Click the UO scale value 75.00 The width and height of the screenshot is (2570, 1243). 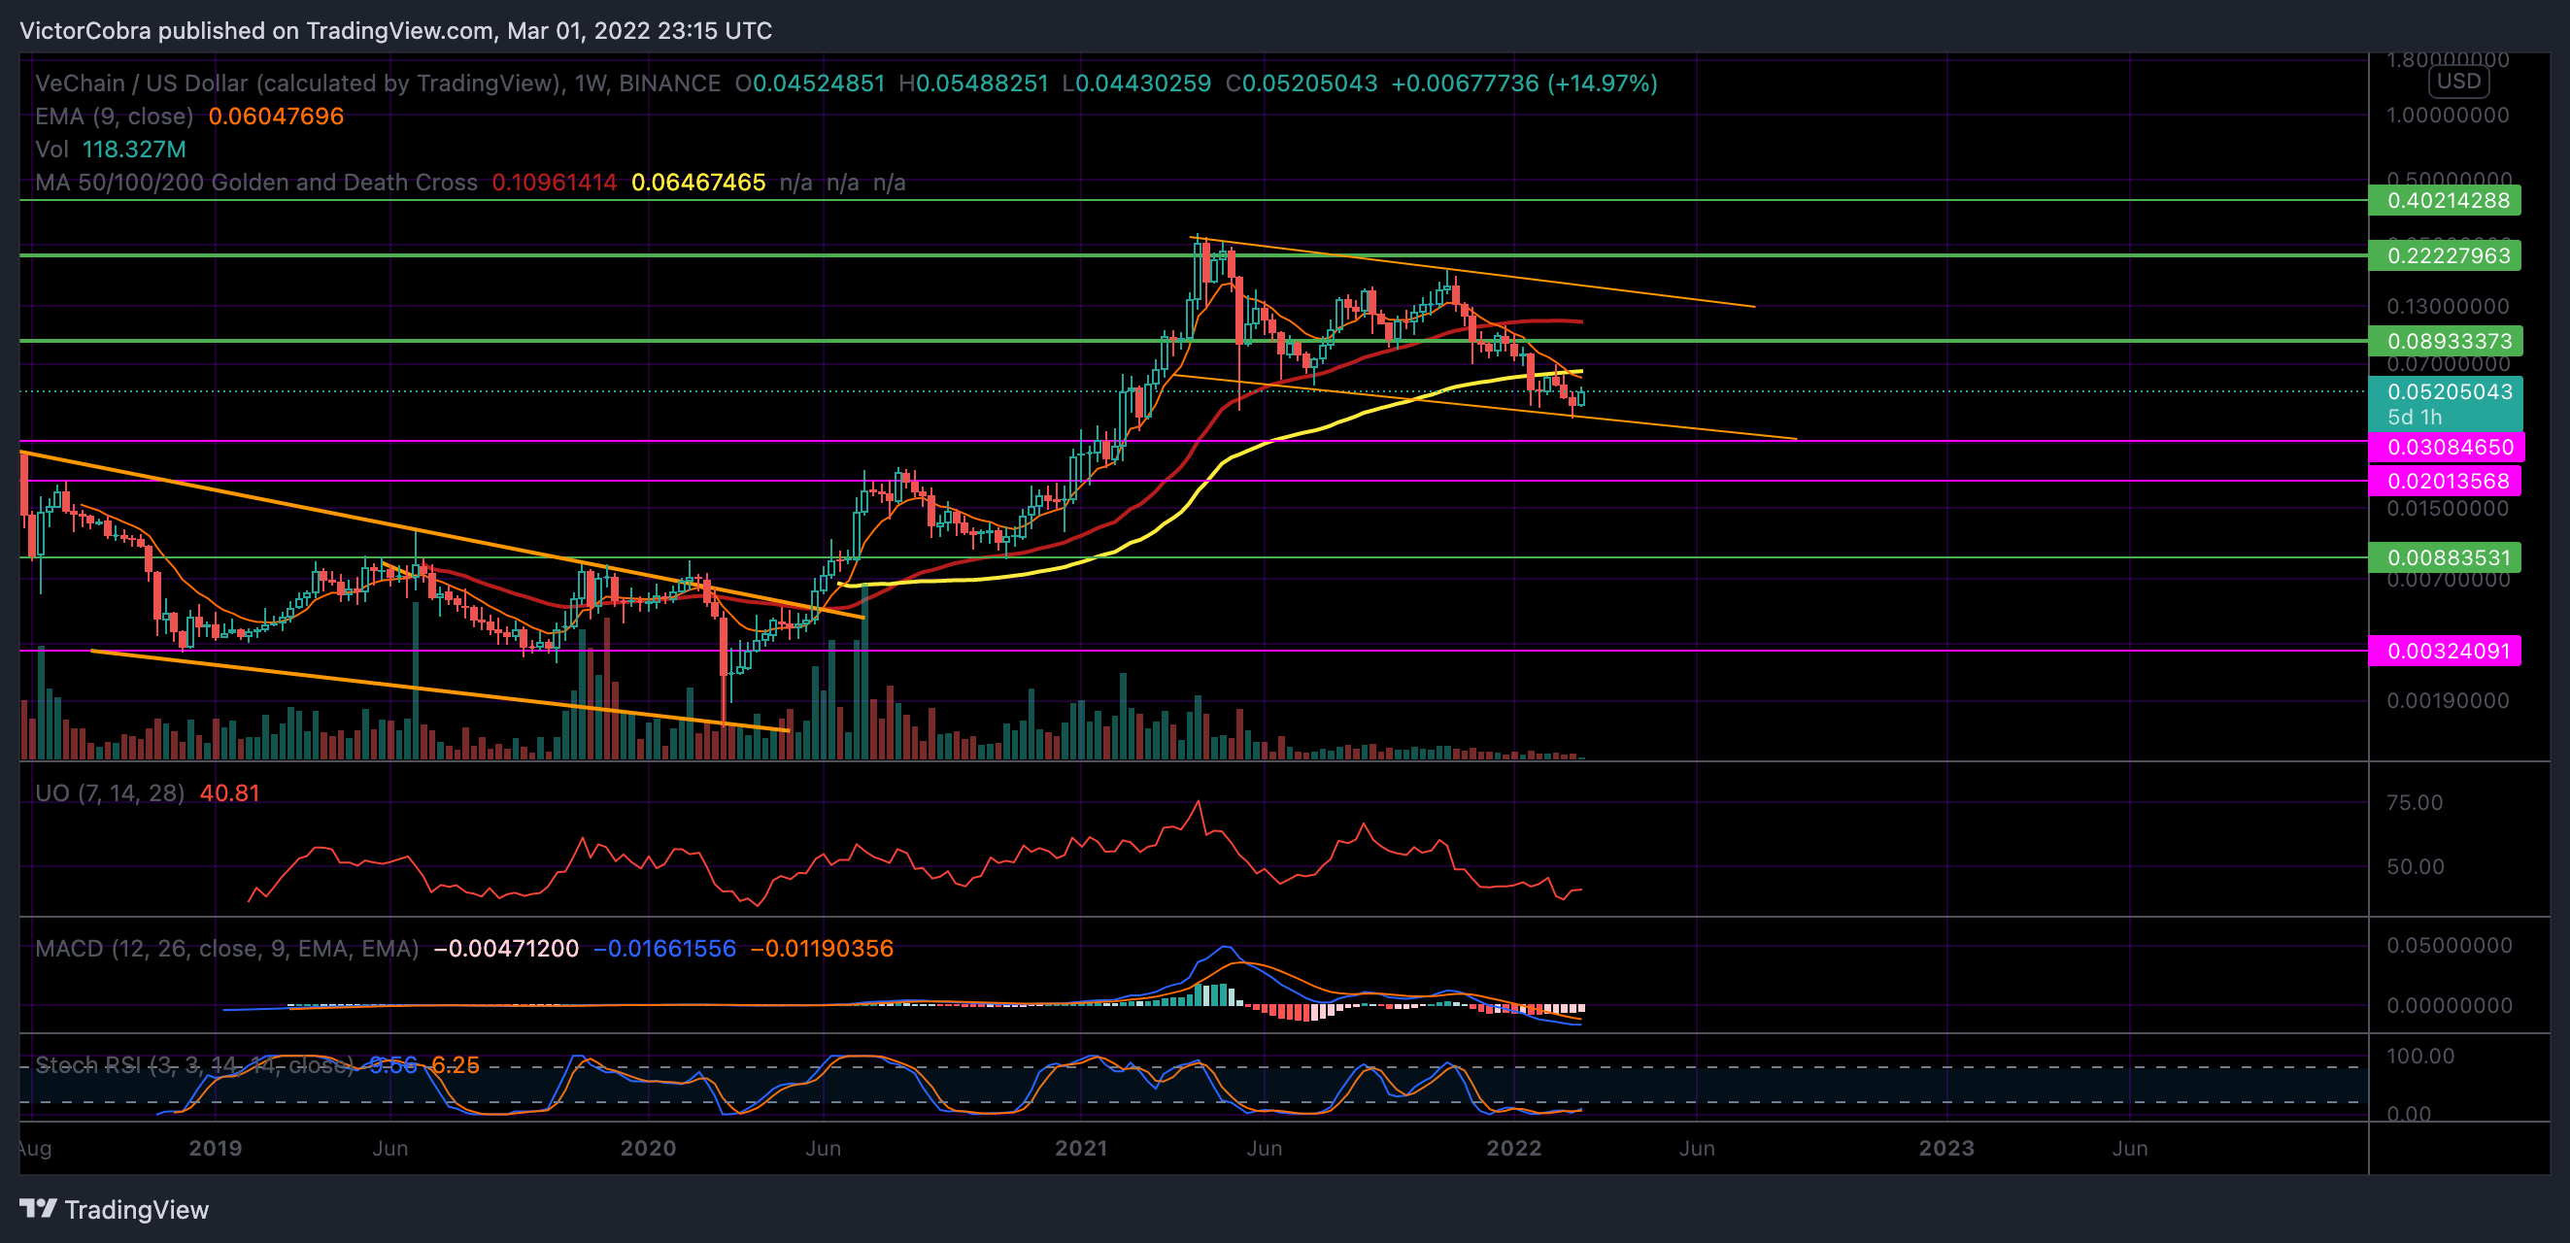tap(2415, 803)
